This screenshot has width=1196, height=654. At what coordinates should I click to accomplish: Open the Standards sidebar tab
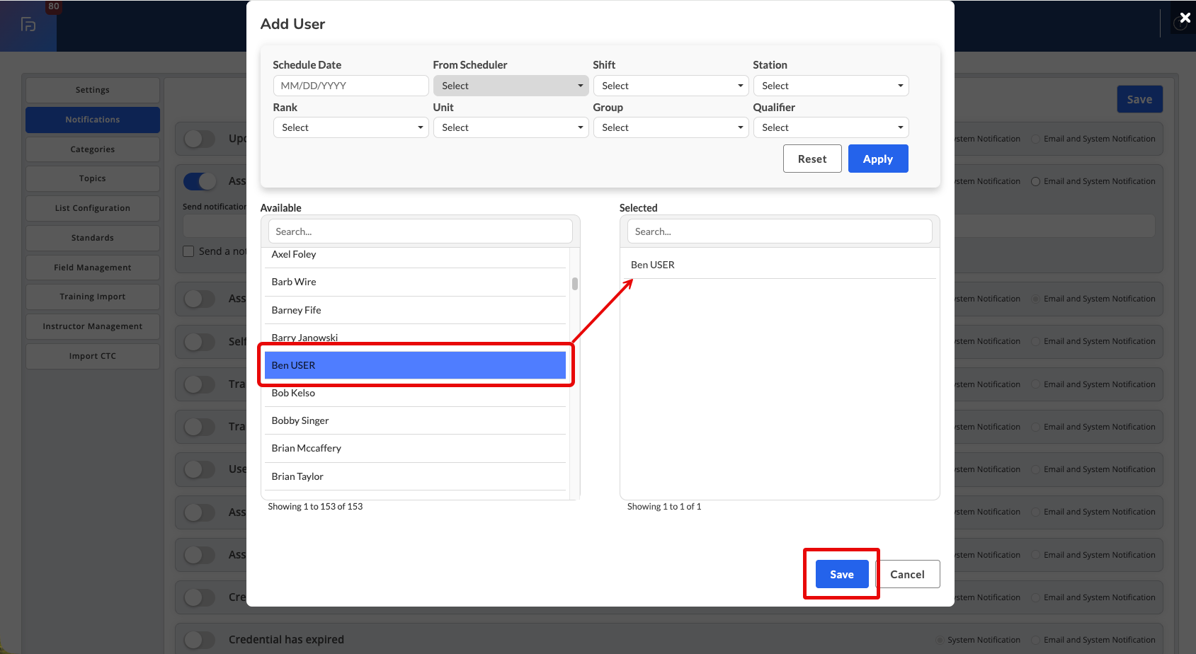pyautogui.click(x=93, y=238)
